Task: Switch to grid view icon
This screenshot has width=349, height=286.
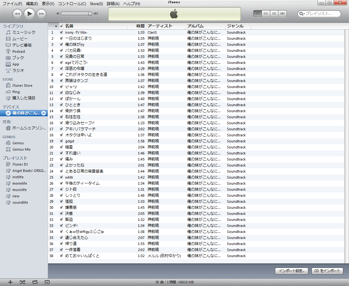Action: click(x=274, y=14)
